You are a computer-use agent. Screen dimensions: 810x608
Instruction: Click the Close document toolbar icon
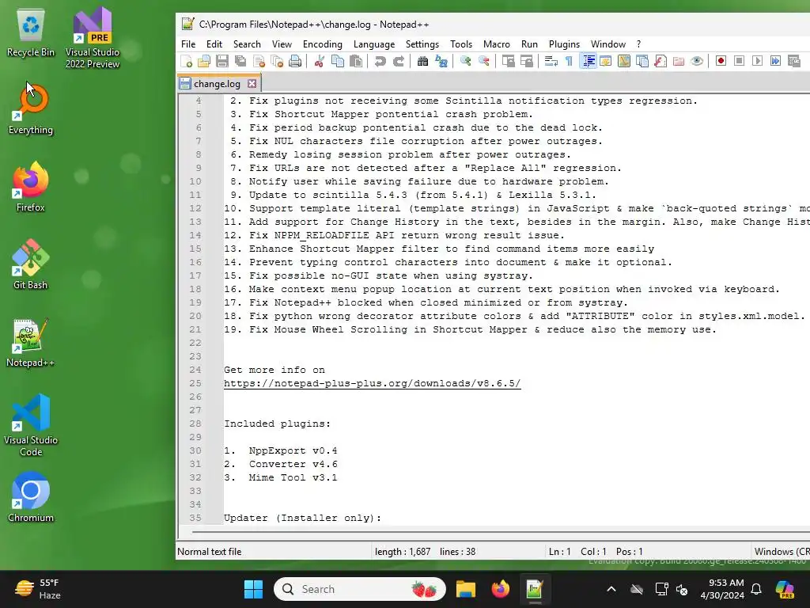259,62
